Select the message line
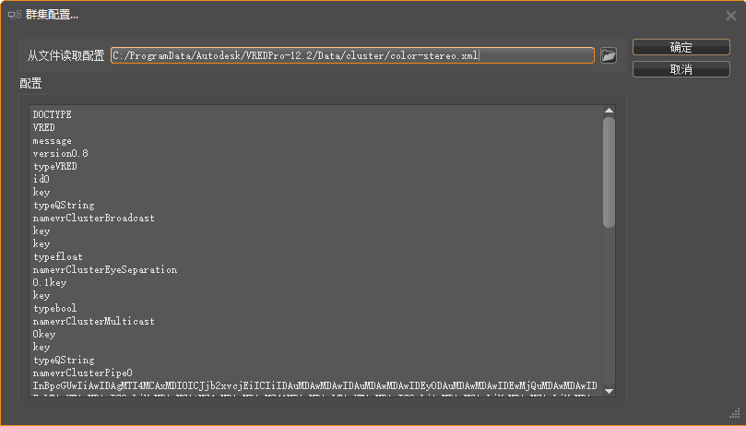 click(x=52, y=140)
